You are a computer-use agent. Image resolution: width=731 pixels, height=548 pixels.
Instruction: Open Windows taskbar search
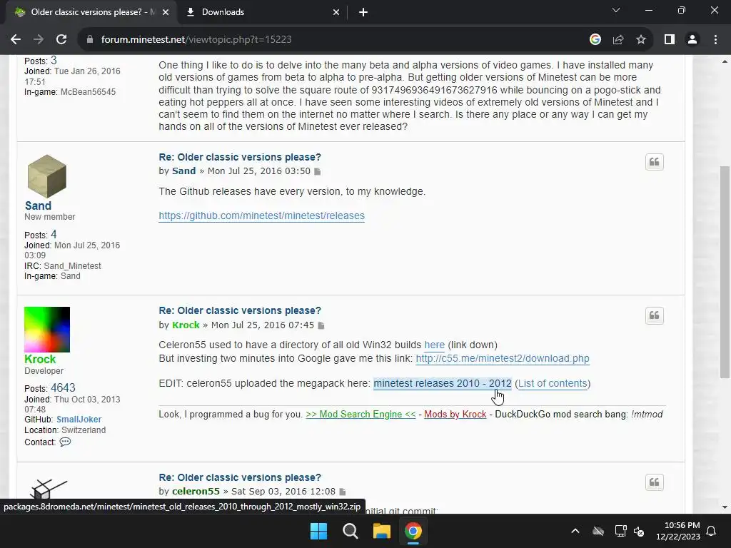[x=350, y=531]
